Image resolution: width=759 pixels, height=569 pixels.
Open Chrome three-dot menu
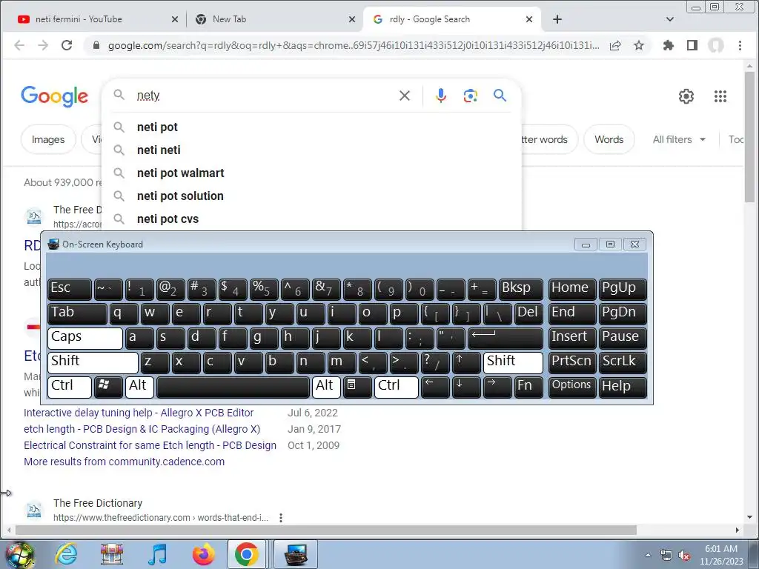pos(740,45)
